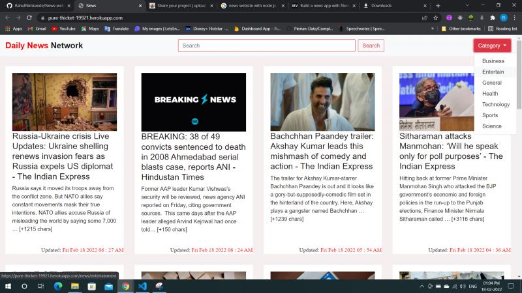Viewport: 522px width, 293px height.
Task: Open the Sitharaman attacks Manmohan headline
Action: pos(451,151)
